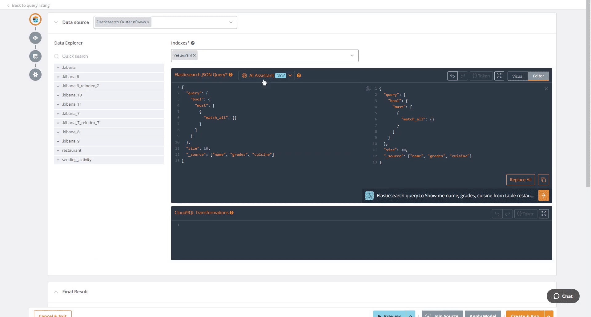Click the Create & Run button
The image size is (591, 317).
tap(525, 315)
